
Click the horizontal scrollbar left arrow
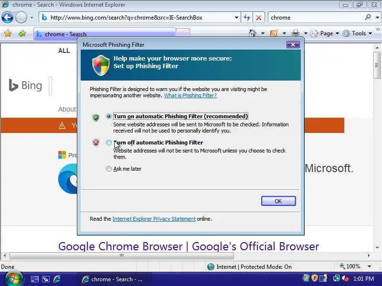pyautogui.click(x=5, y=255)
